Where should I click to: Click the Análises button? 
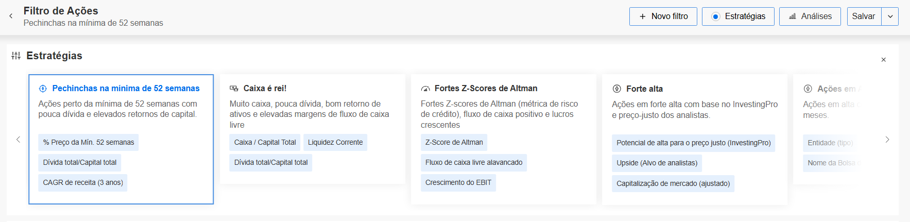coord(810,16)
